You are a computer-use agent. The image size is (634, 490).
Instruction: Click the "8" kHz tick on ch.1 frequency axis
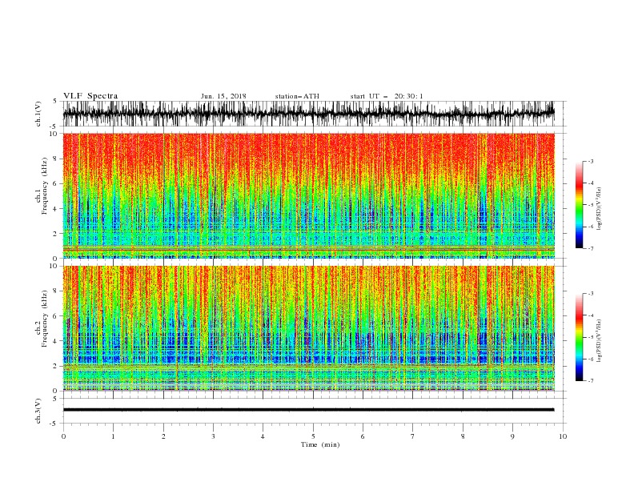pyautogui.click(x=56, y=159)
